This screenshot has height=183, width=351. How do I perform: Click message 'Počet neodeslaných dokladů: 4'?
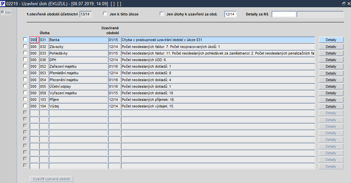click(x=218, y=80)
